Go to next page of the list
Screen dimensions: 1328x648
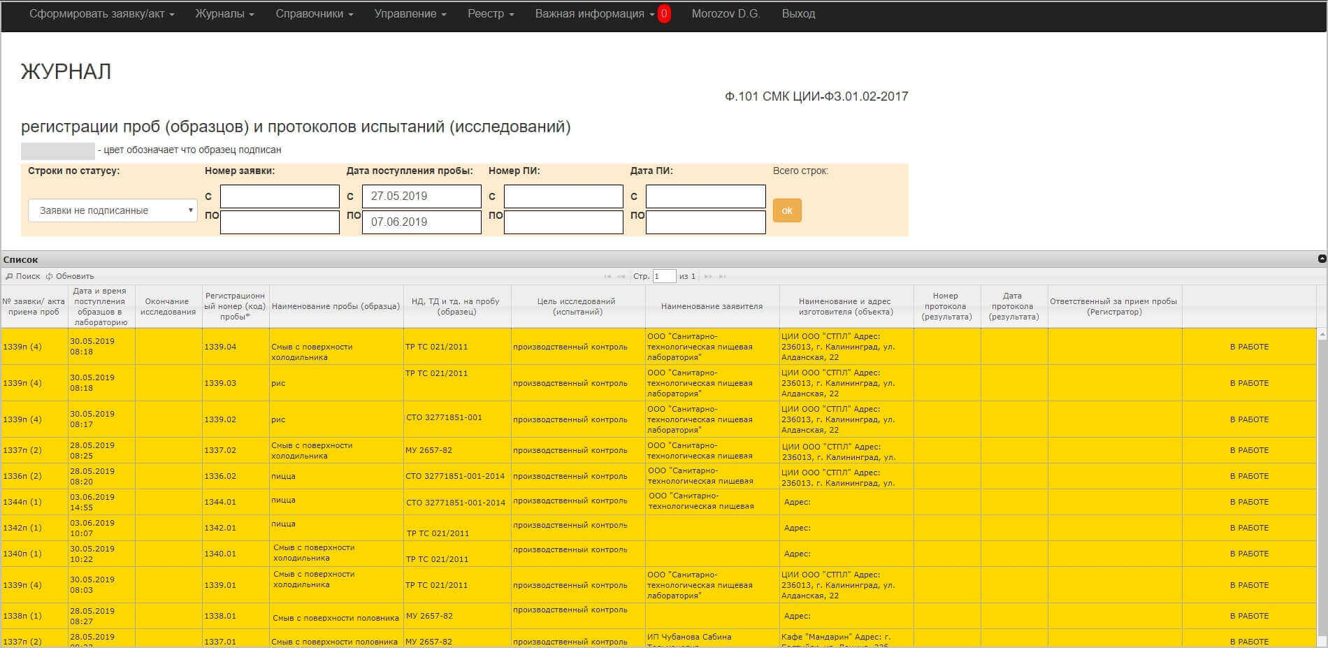tap(708, 276)
